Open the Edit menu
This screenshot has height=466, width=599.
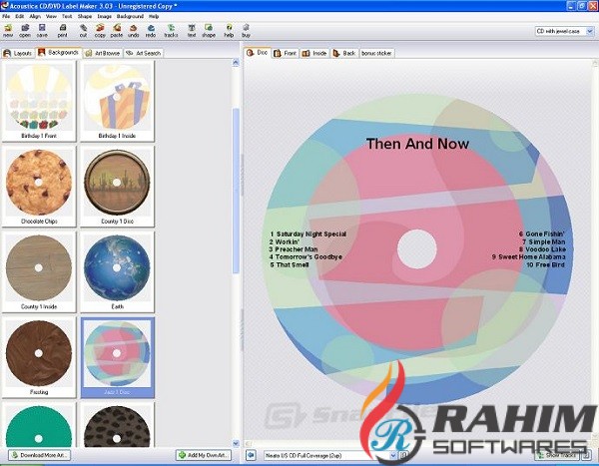20,16
